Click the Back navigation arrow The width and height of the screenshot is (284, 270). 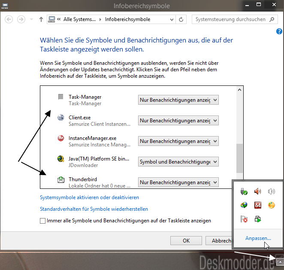tap(9, 19)
